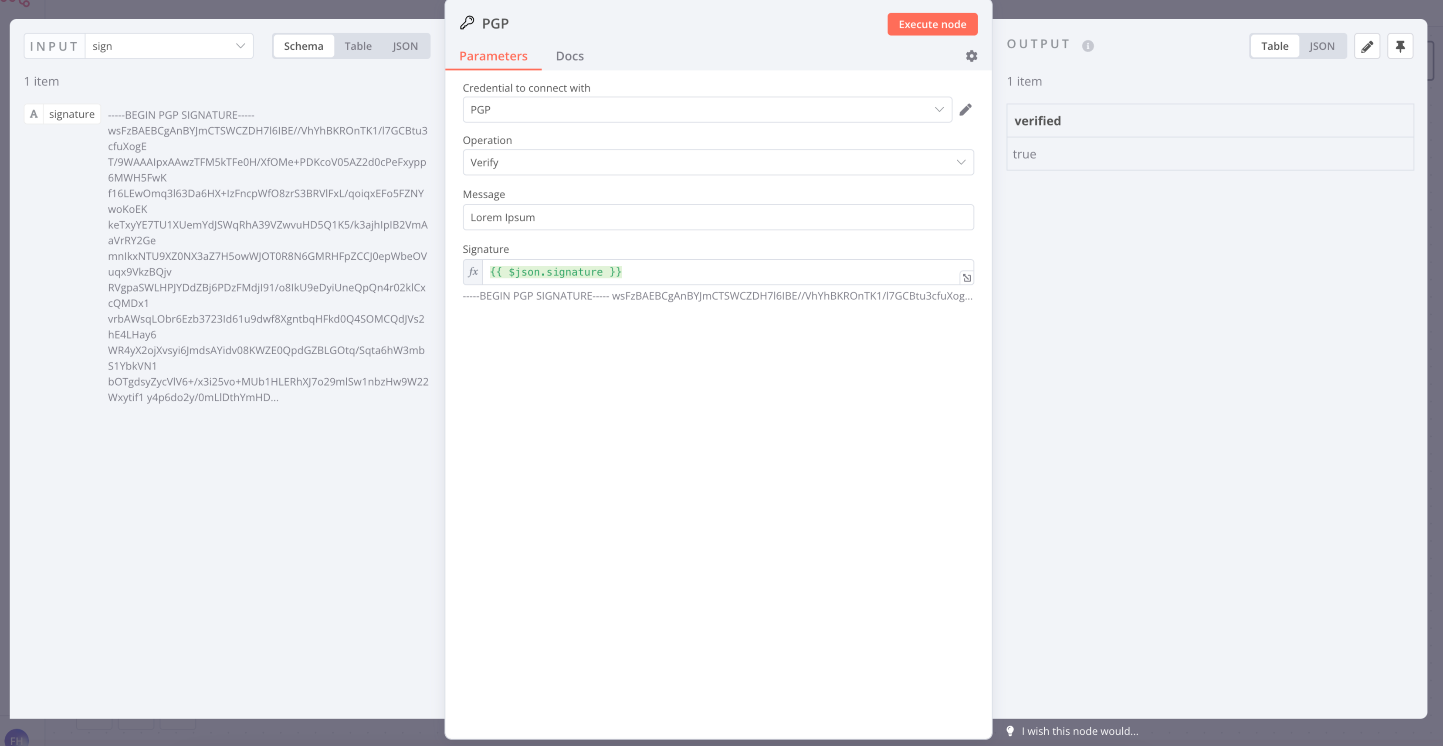Open expression editor expand icon
Viewport: 1443px width, 746px height.
pos(966,278)
